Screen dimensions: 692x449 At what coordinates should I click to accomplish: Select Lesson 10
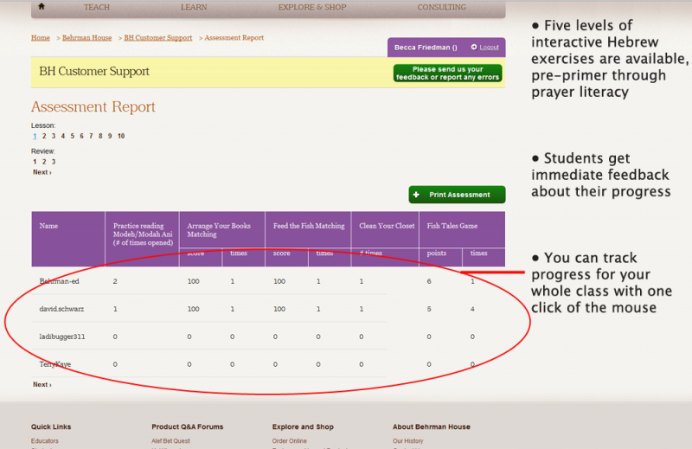tap(121, 136)
